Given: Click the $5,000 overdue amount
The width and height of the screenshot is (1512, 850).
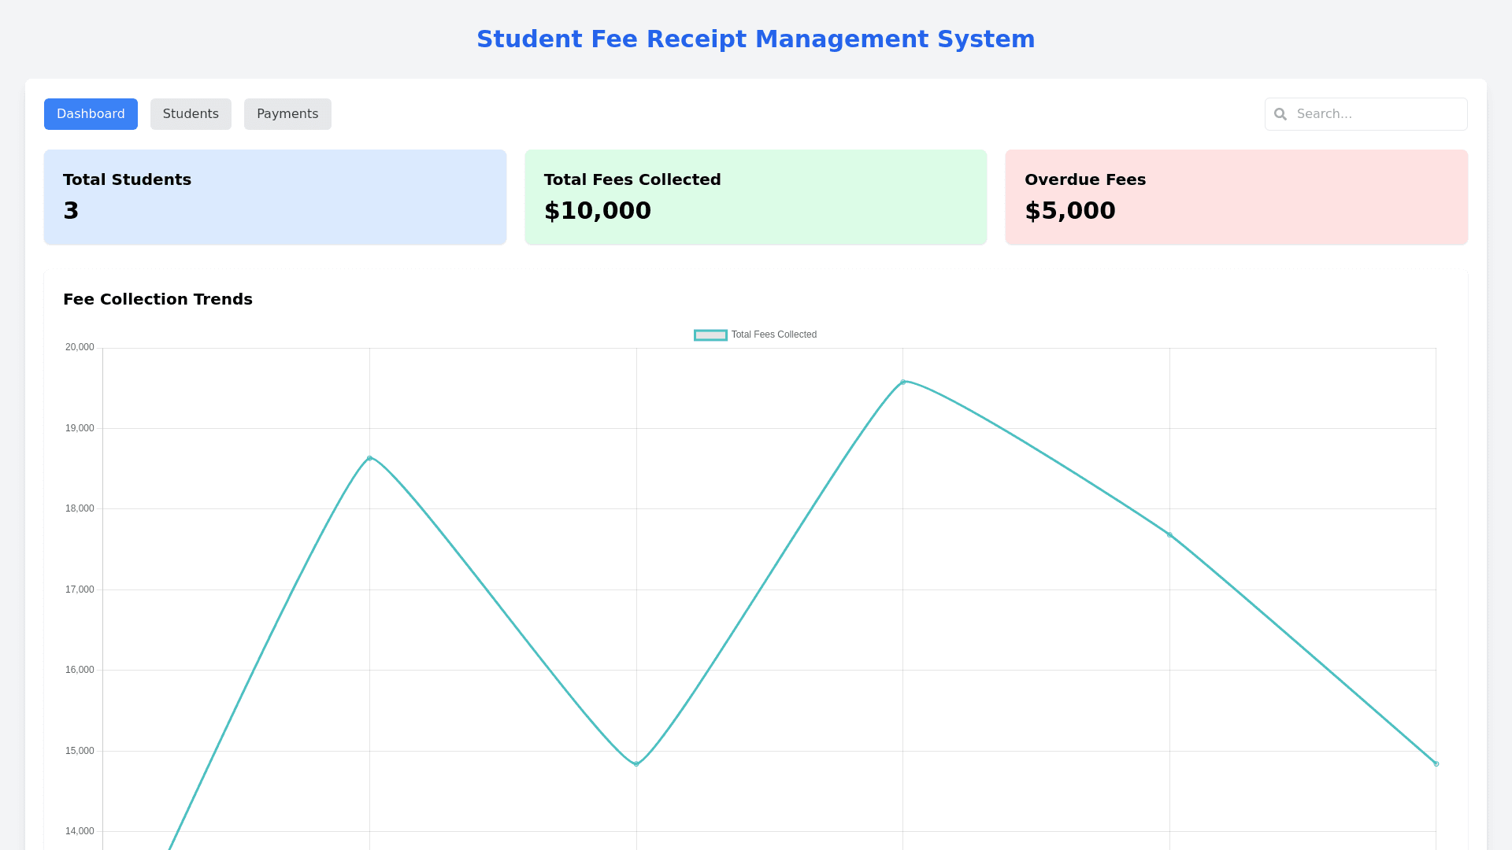Looking at the screenshot, I should (1069, 211).
